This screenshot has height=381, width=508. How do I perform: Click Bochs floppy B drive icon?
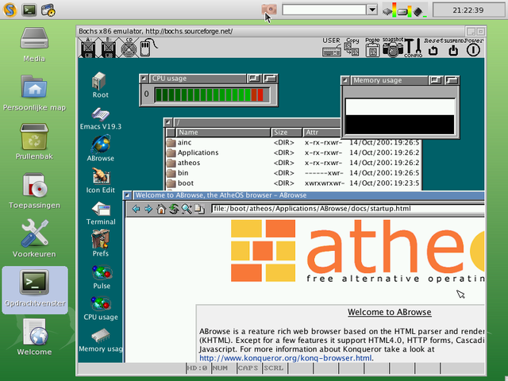109,48
